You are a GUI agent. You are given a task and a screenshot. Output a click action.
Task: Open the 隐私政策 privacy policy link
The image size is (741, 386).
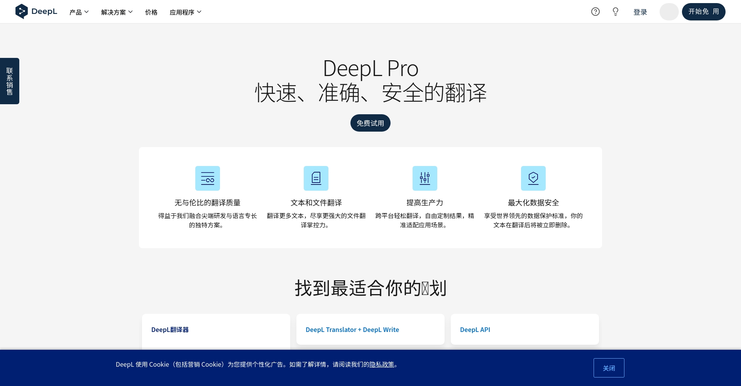382,364
